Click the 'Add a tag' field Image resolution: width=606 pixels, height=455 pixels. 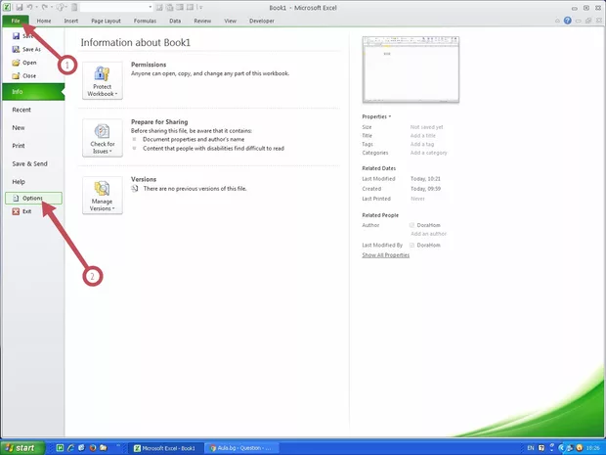(x=422, y=144)
